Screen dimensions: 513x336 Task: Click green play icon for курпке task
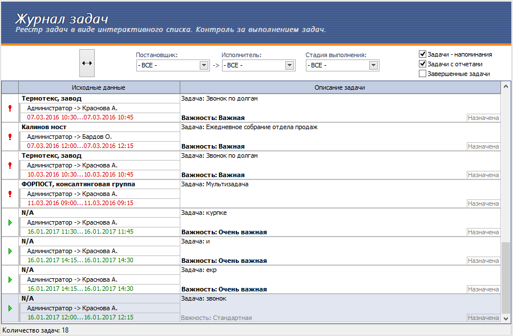click(x=10, y=223)
